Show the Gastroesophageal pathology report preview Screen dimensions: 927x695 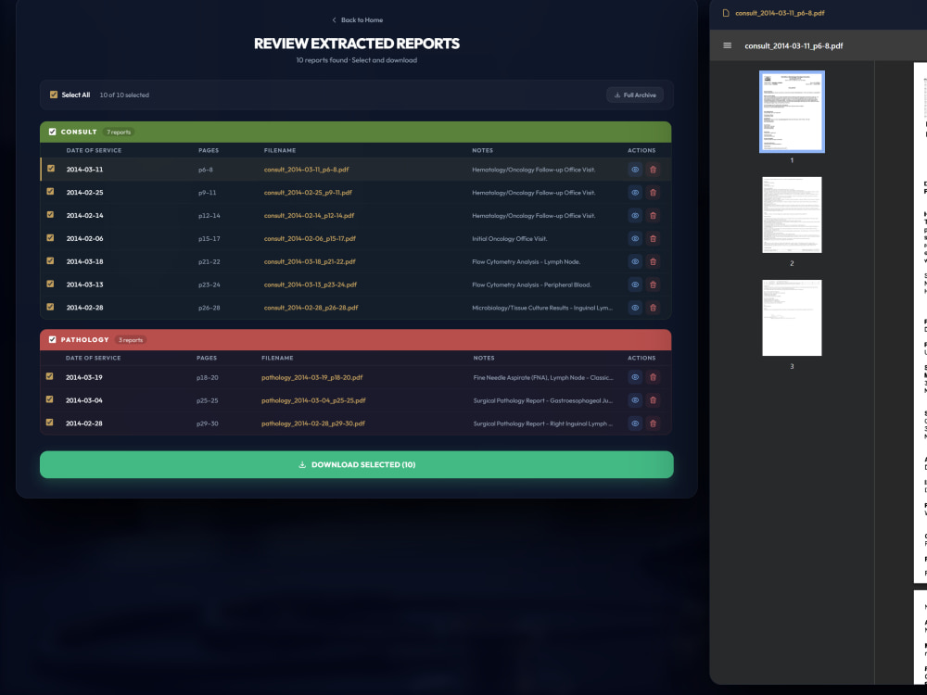click(x=635, y=400)
